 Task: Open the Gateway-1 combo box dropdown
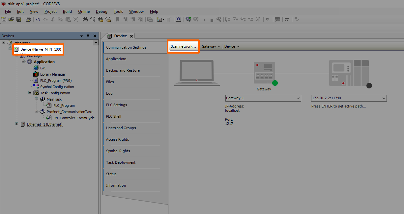[x=298, y=98]
